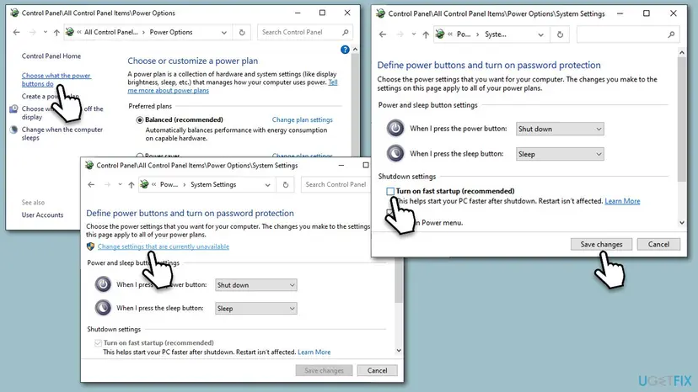Go back in the right System Settings window
698x392 pixels.
pyautogui.click(x=383, y=34)
